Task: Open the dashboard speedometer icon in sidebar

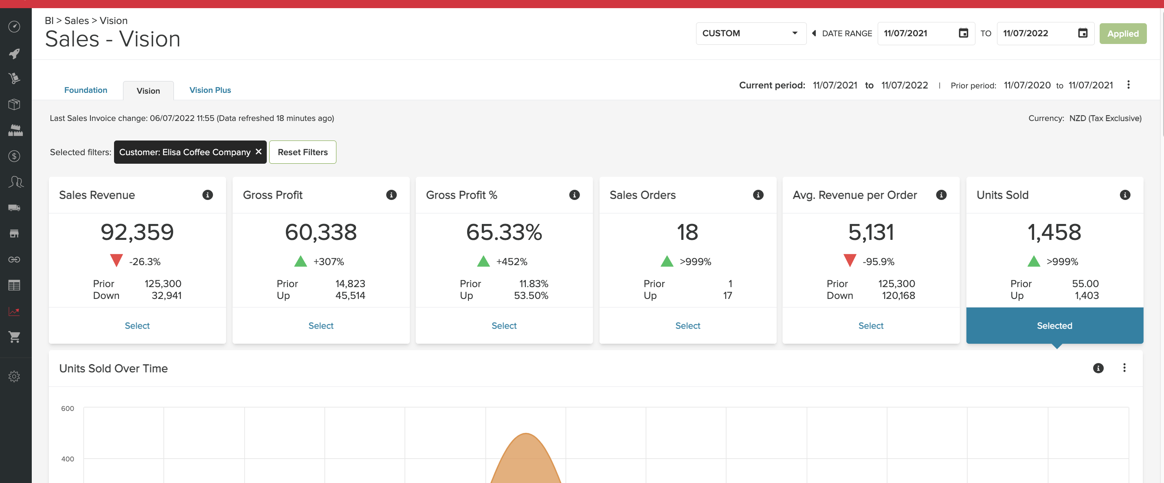Action: (14, 26)
